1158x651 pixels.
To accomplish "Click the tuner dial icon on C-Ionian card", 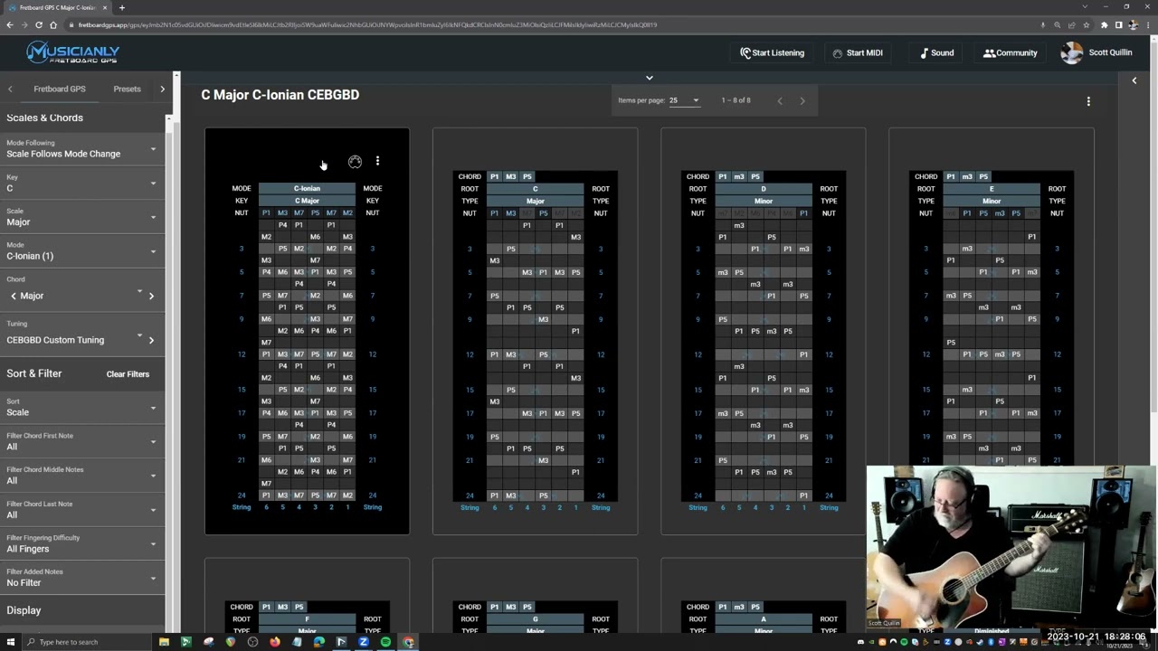I will (355, 162).
